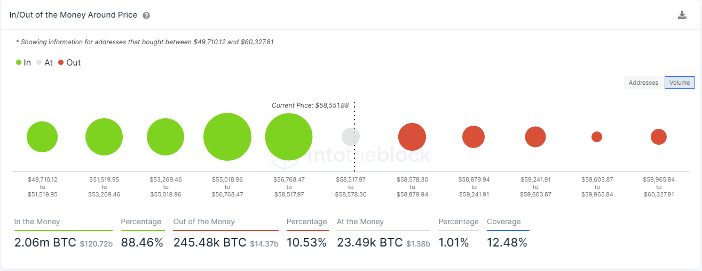The height and width of the screenshot is (271, 702).
Task: Toggle the green In legend item
Action: [x=23, y=62]
